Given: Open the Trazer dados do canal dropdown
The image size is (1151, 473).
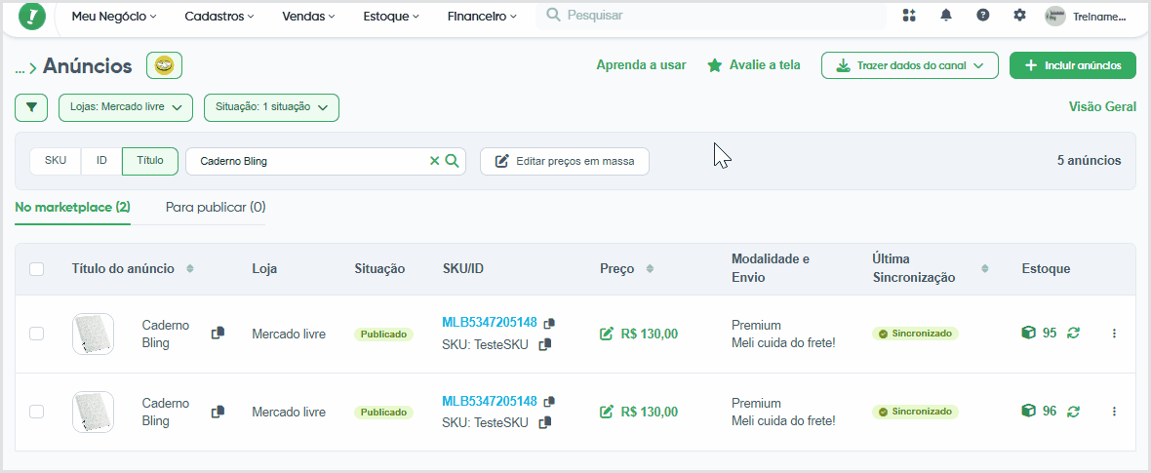Looking at the screenshot, I should 909,65.
